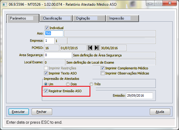The width and height of the screenshot is (179, 130).
Task: Focus the Aso number field
Action: tap(54, 33)
